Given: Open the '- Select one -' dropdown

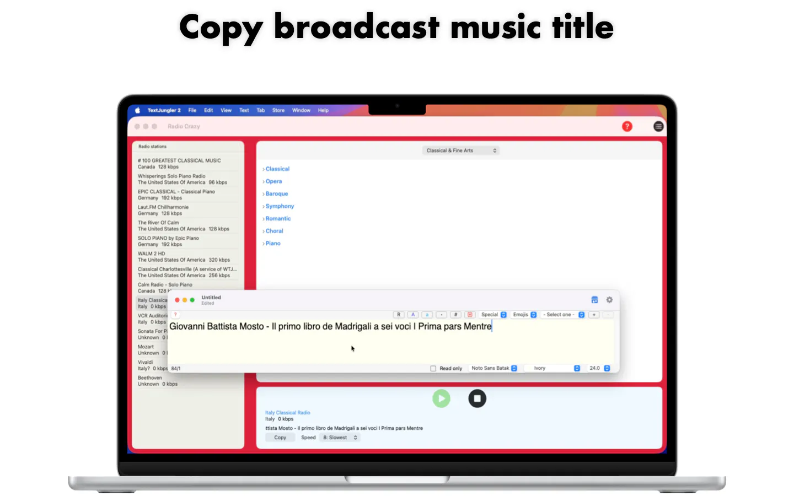Looking at the screenshot, I should (563, 315).
